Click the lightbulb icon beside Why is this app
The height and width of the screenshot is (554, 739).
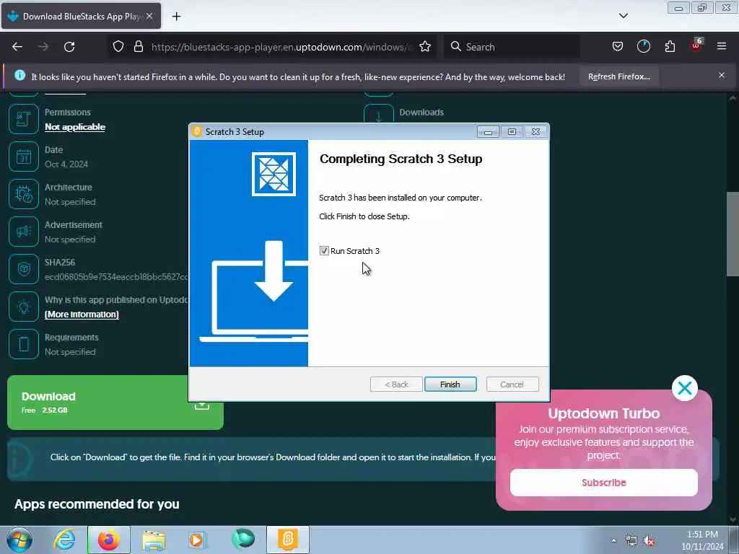pyautogui.click(x=24, y=307)
